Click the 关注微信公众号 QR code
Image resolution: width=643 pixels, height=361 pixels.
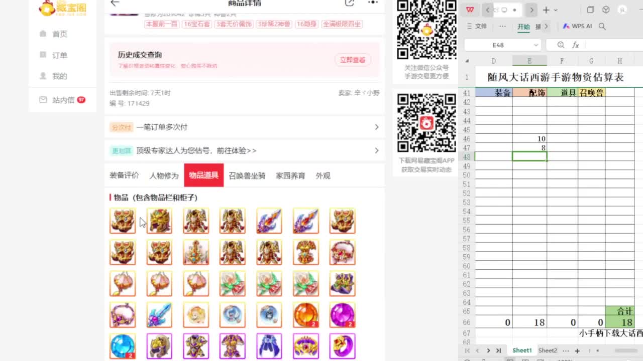[426, 31]
